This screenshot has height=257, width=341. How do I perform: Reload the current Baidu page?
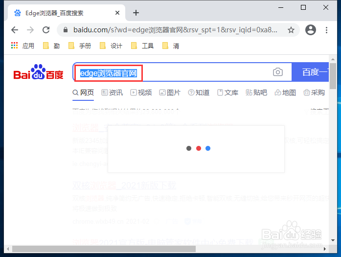coord(46,30)
